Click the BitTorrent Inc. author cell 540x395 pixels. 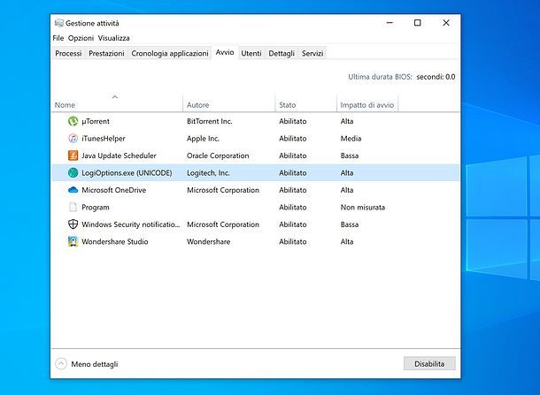[x=210, y=121]
